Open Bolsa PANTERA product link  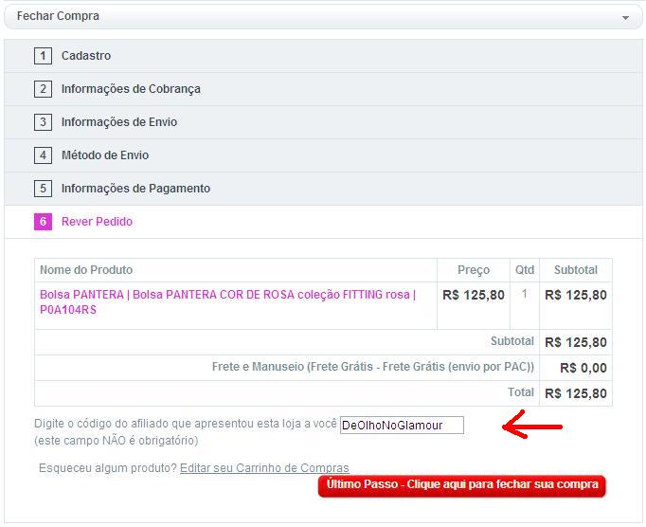228,301
